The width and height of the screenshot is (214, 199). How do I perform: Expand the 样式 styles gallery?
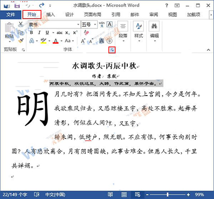coord(139,32)
